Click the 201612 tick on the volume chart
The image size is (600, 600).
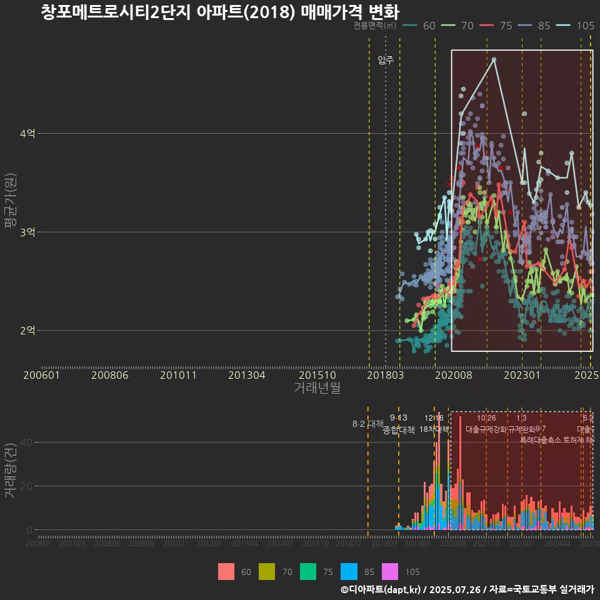[349, 543]
